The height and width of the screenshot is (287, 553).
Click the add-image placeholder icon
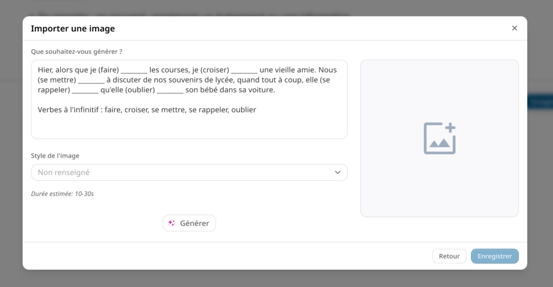pos(439,138)
